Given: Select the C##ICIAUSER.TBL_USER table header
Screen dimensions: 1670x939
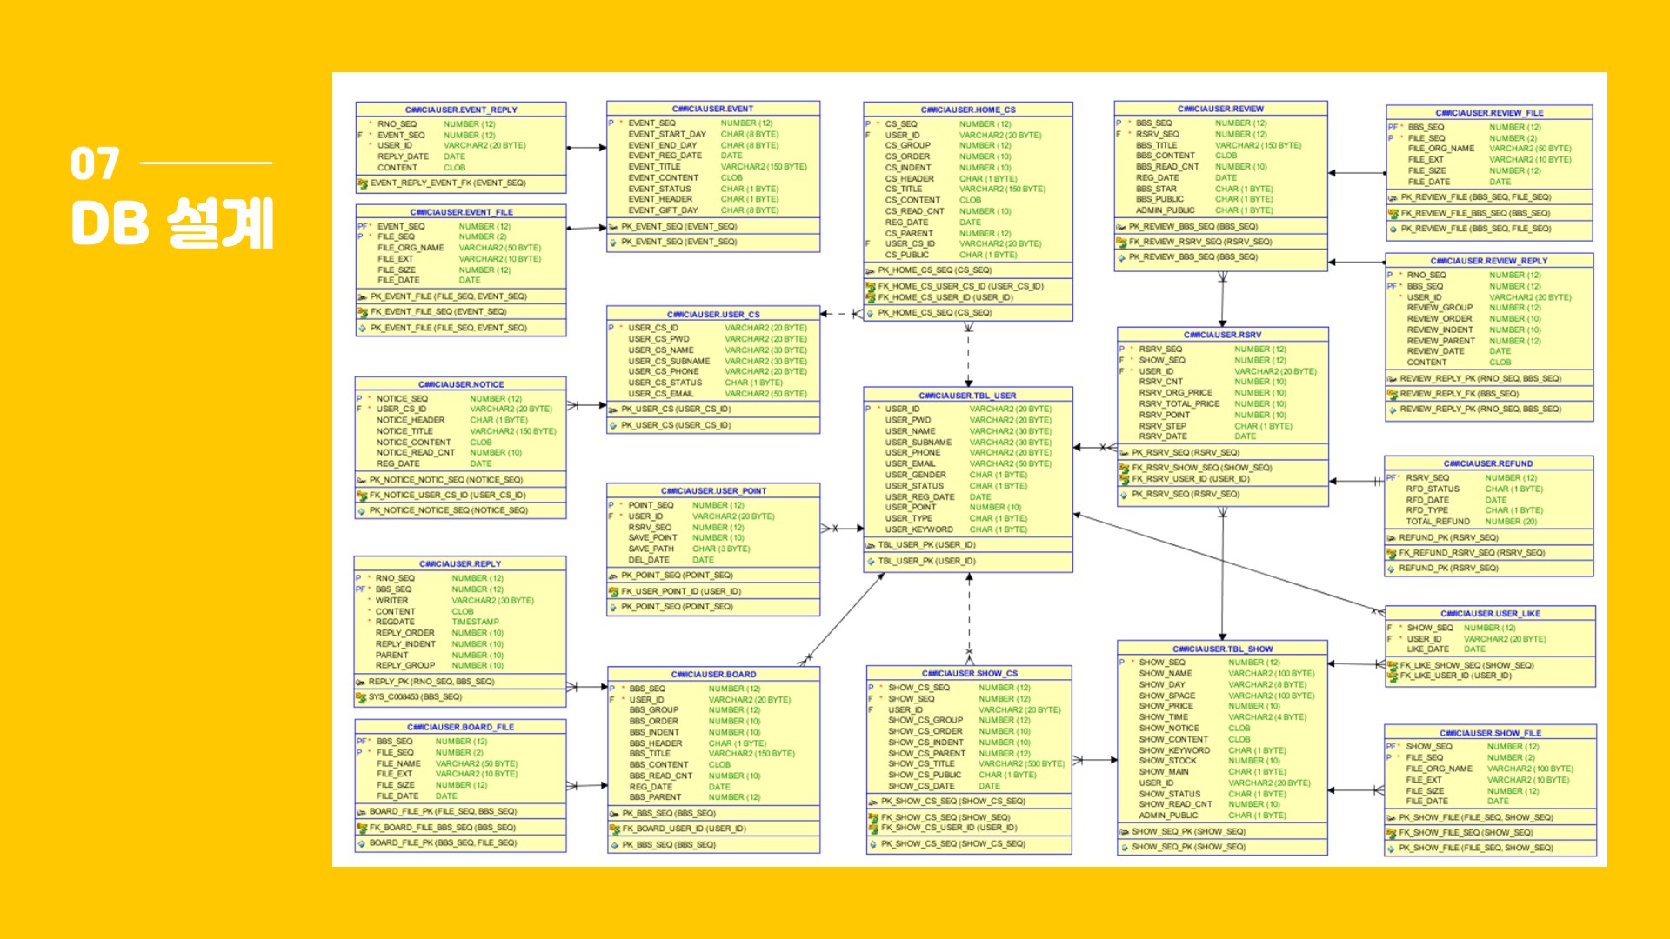Looking at the screenshot, I should point(967,396).
